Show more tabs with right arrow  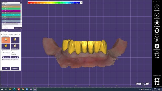19,34
